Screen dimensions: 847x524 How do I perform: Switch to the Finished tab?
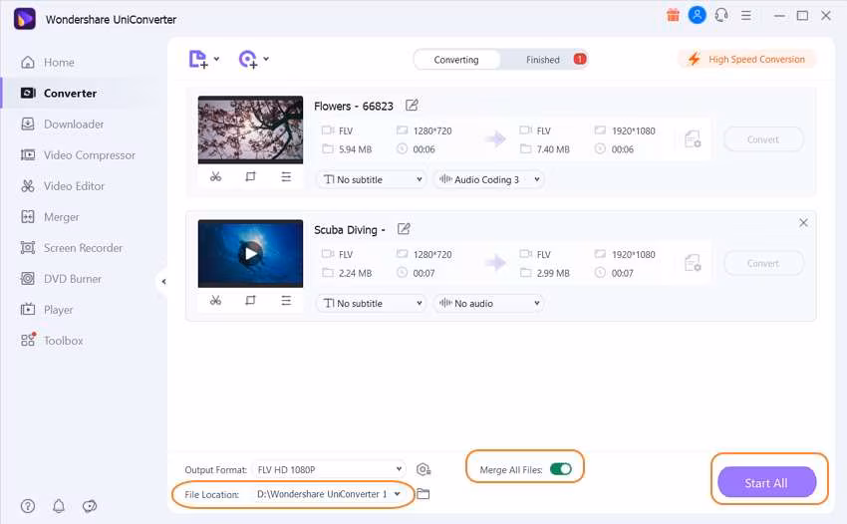click(543, 60)
